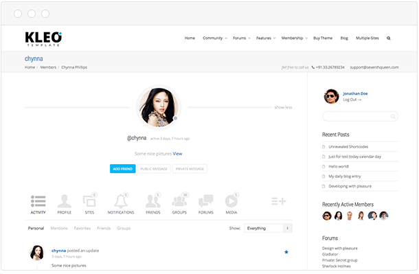Open the Media play icon
The height and width of the screenshot is (274, 419).
[x=231, y=201]
